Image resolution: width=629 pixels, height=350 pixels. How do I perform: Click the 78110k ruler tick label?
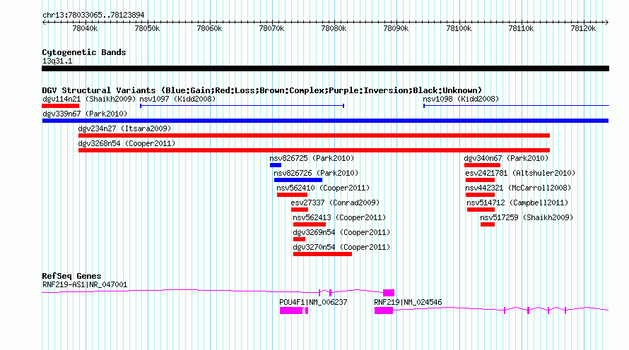[x=521, y=28]
